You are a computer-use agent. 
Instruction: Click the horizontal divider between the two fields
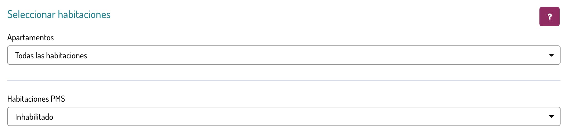284,80
